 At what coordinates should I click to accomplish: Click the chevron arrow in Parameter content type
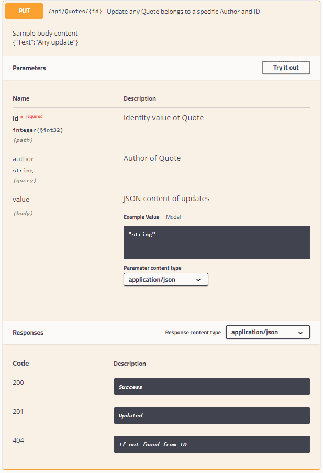[x=198, y=280]
